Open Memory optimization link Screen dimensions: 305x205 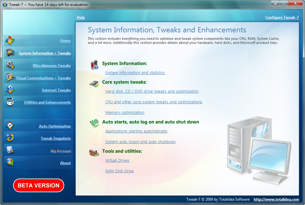125,113
